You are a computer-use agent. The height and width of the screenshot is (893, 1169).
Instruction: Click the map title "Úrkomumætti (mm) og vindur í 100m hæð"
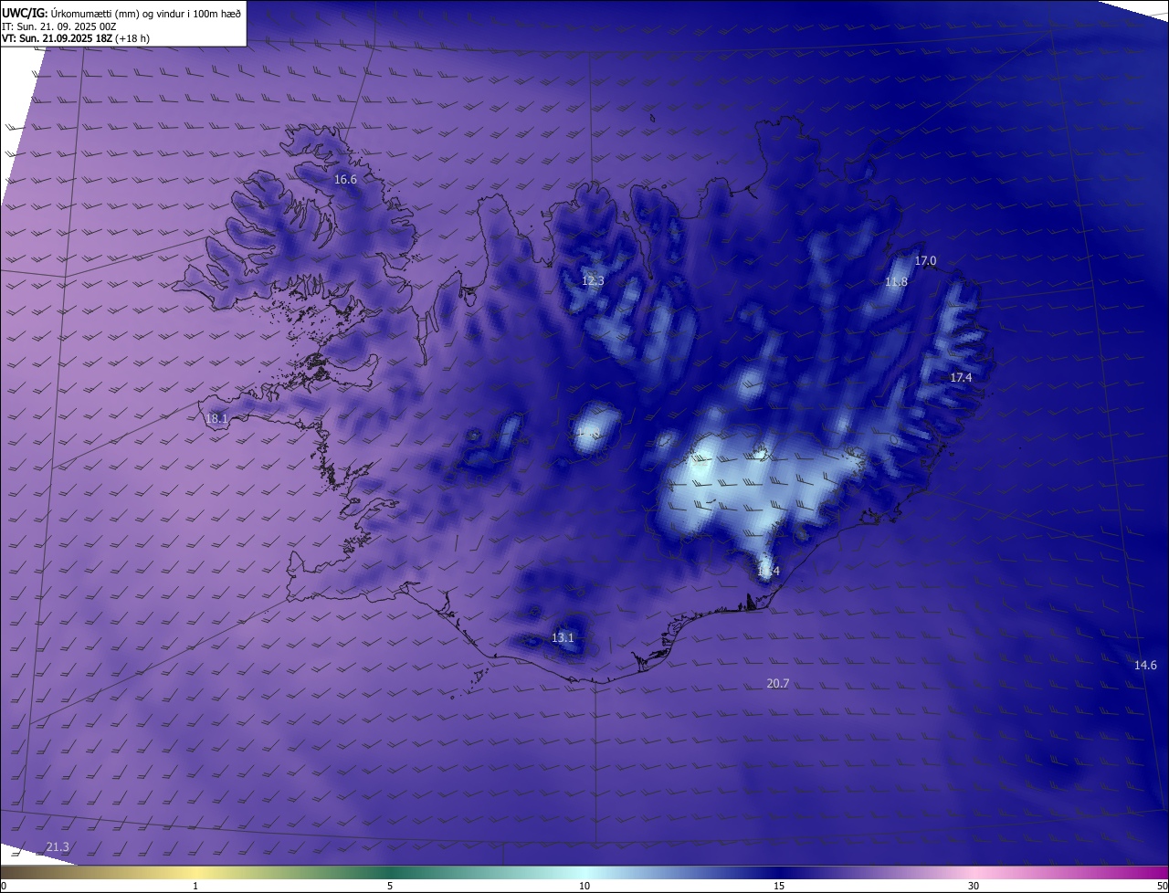tap(144, 12)
